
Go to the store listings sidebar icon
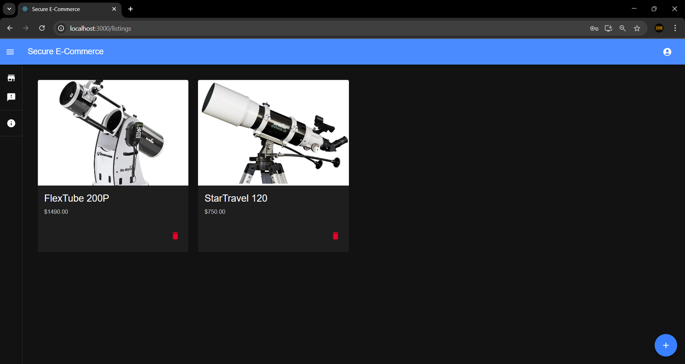[11, 78]
